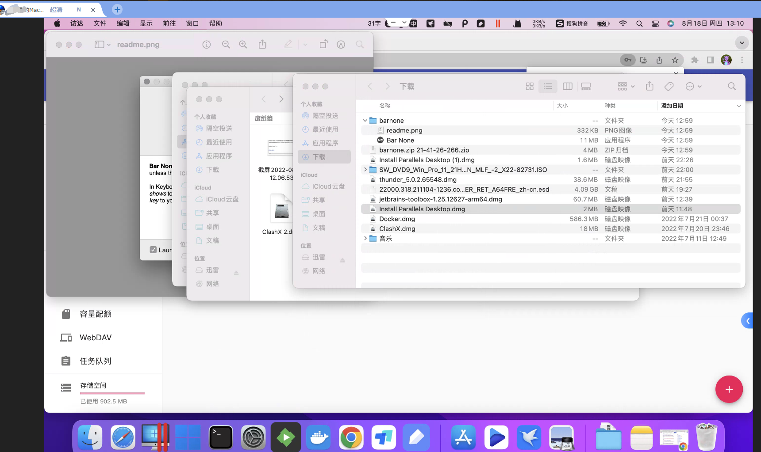Screen dimensions: 761x452
Task: Open 网络 in front Finder sidebar
Action: [325, 271]
